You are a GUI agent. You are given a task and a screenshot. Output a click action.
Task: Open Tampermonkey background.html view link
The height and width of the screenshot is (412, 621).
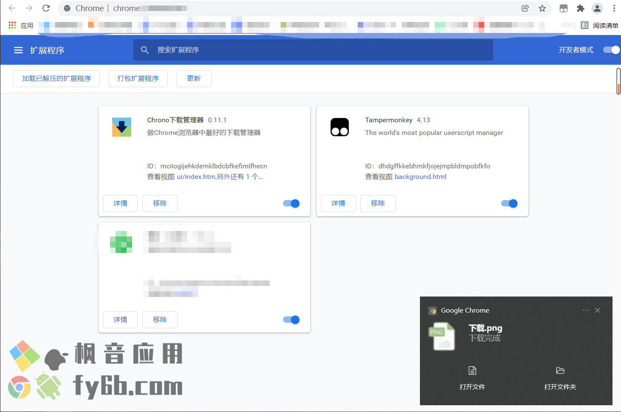click(x=420, y=177)
